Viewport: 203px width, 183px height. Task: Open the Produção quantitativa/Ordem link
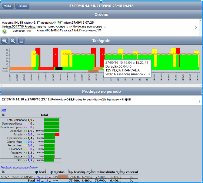[x=19, y=168]
